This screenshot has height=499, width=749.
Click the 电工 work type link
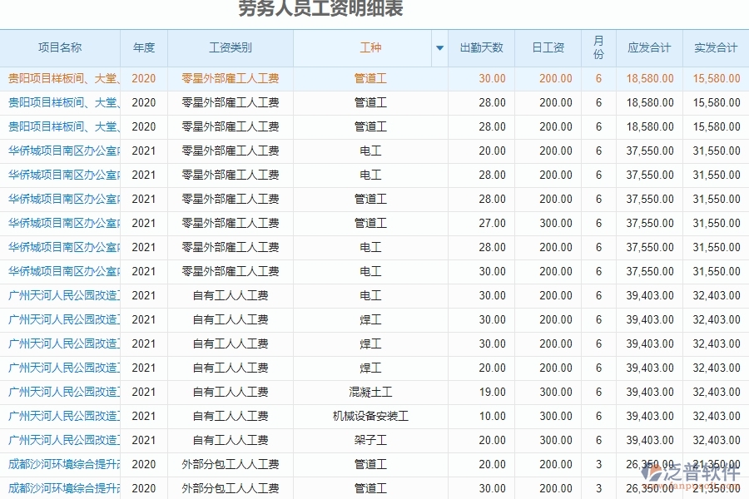pos(370,151)
